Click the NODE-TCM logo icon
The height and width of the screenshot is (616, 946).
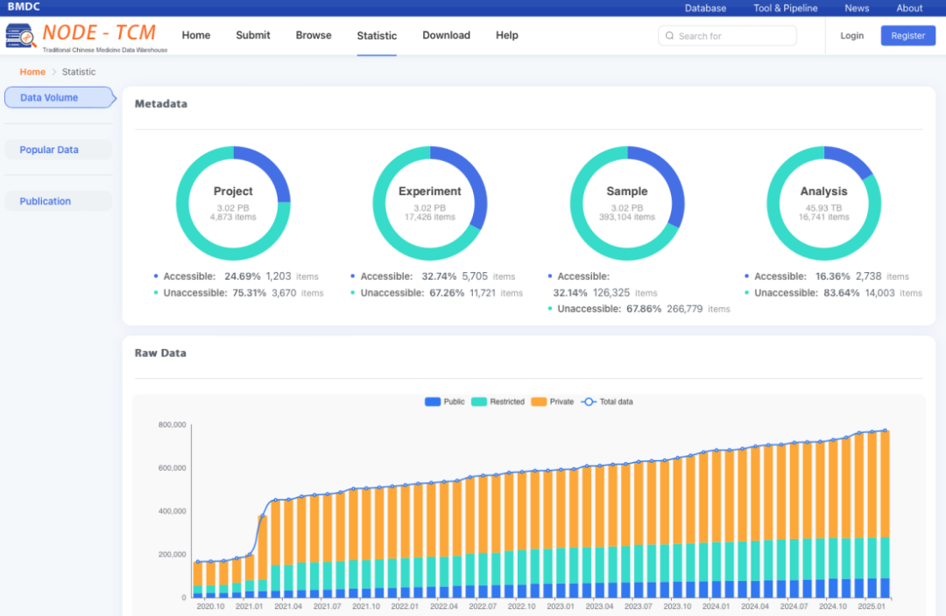(x=20, y=36)
